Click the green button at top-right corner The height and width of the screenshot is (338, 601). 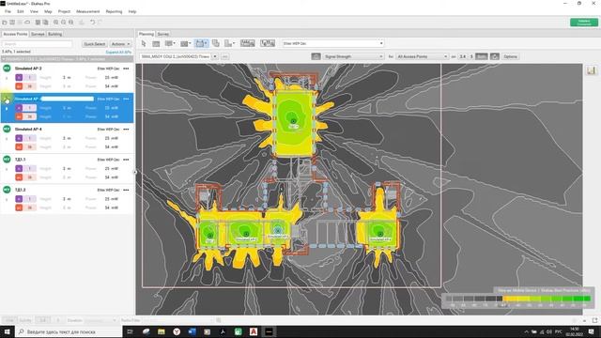pyautogui.click(x=584, y=23)
